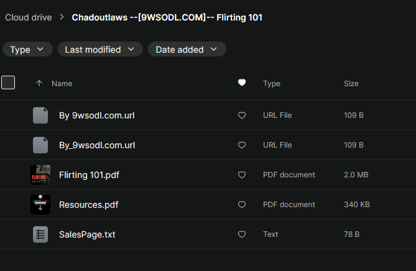The height and width of the screenshot is (271, 416).
Task: Click the By_9wsodl.com.url file icon
Action: point(40,145)
